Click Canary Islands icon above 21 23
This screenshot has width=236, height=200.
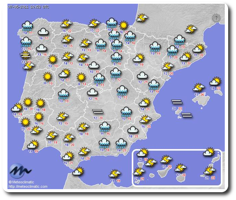coord(210,171)
